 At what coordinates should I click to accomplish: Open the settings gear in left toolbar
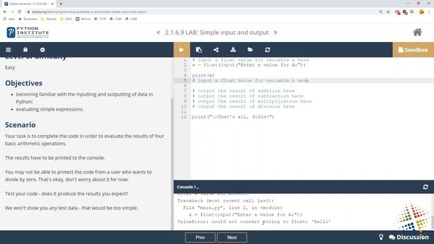click(42, 49)
